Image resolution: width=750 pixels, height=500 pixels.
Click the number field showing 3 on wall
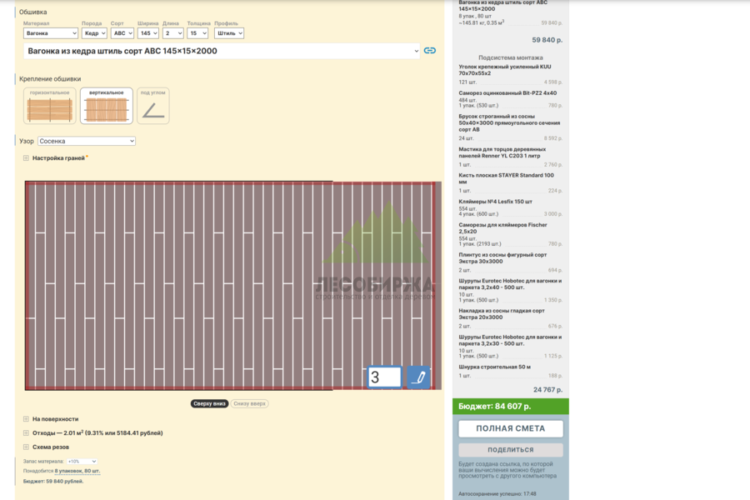click(x=384, y=377)
